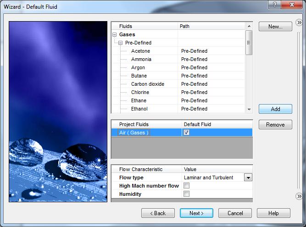This screenshot has height=227, width=306.
Task: Click the New... button
Action: [x=275, y=27]
